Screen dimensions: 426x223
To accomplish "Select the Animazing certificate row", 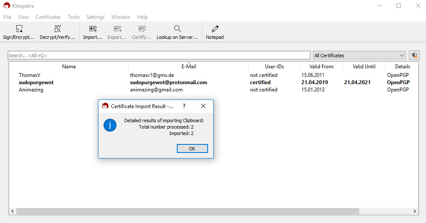I will (x=214, y=90).
